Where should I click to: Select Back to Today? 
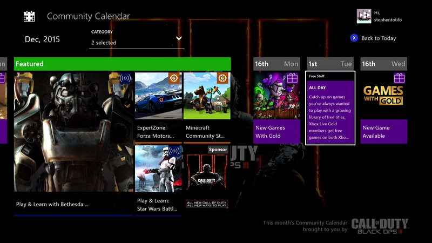[x=379, y=38]
